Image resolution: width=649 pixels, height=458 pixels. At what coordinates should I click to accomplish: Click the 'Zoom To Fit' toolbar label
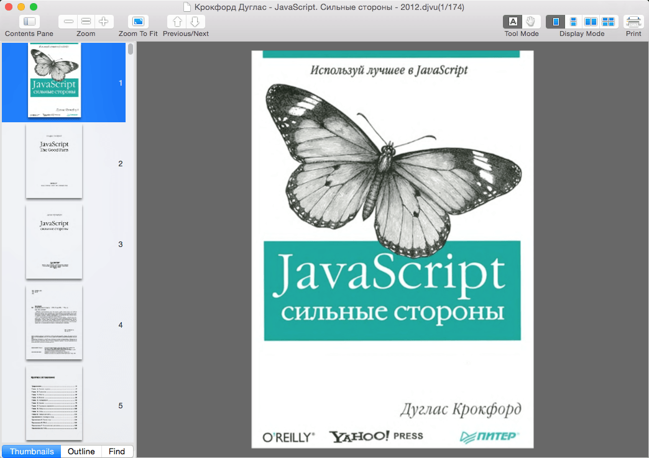pyautogui.click(x=138, y=34)
